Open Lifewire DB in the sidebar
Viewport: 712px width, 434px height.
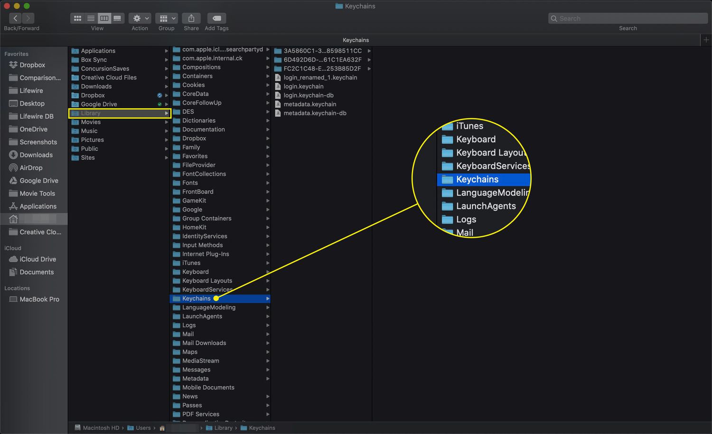pyautogui.click(x=34, y=116)
